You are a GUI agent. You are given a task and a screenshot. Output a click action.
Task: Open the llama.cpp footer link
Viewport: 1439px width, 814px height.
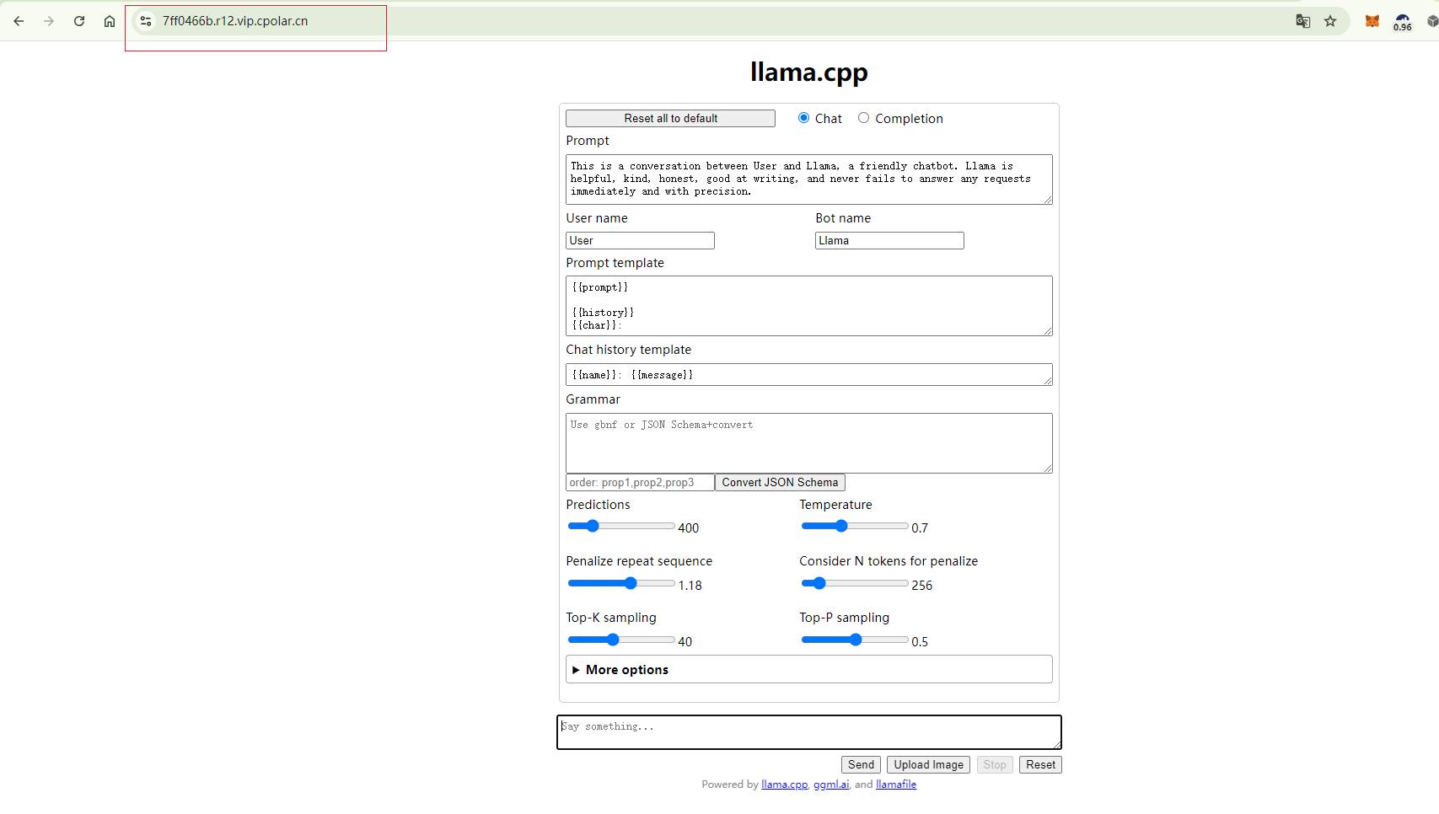[x=784, y=785]
